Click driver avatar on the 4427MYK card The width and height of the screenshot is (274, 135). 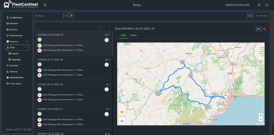pyautogui.click(x=106, y=40)
